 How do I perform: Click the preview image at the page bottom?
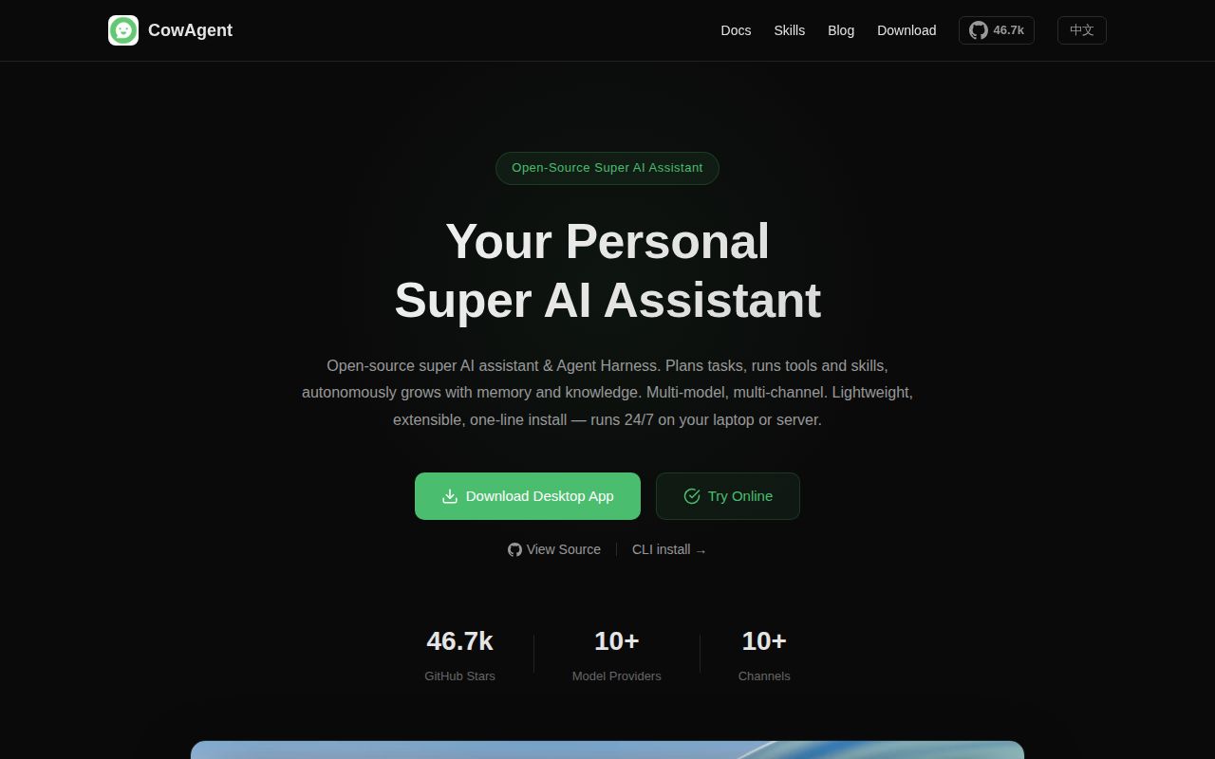(x=607, y=750)
